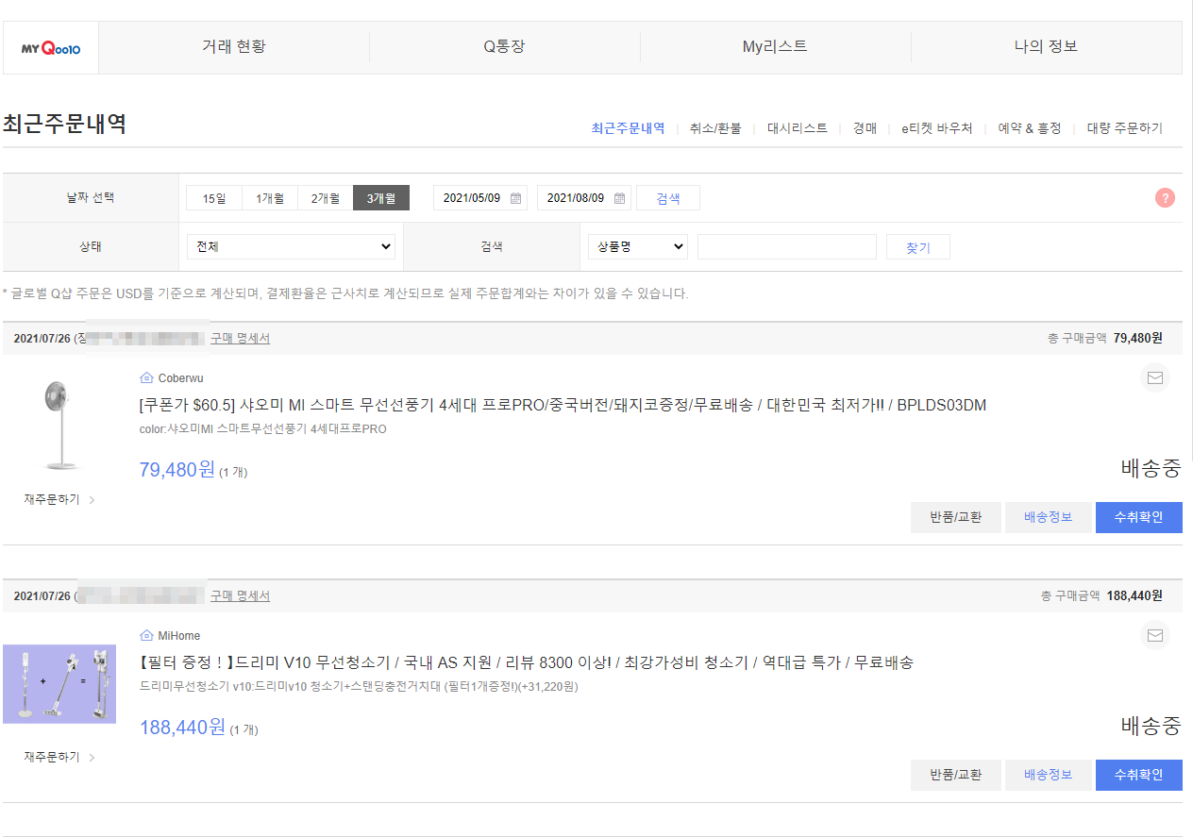Expand the 전체 status dropdown
This screenshot has height=837, width=1193.
(x=291, y=246)
